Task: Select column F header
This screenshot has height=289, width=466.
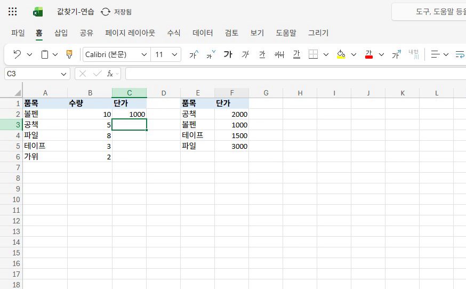Action: point(232,93)
